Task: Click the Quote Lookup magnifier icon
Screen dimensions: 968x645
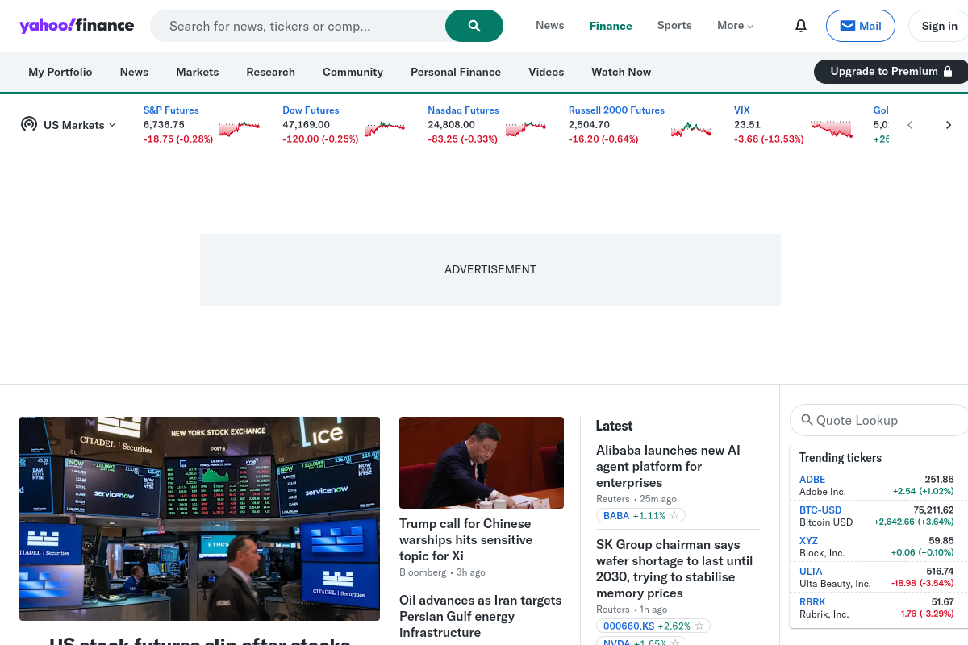Action: [x=807, y=420]
